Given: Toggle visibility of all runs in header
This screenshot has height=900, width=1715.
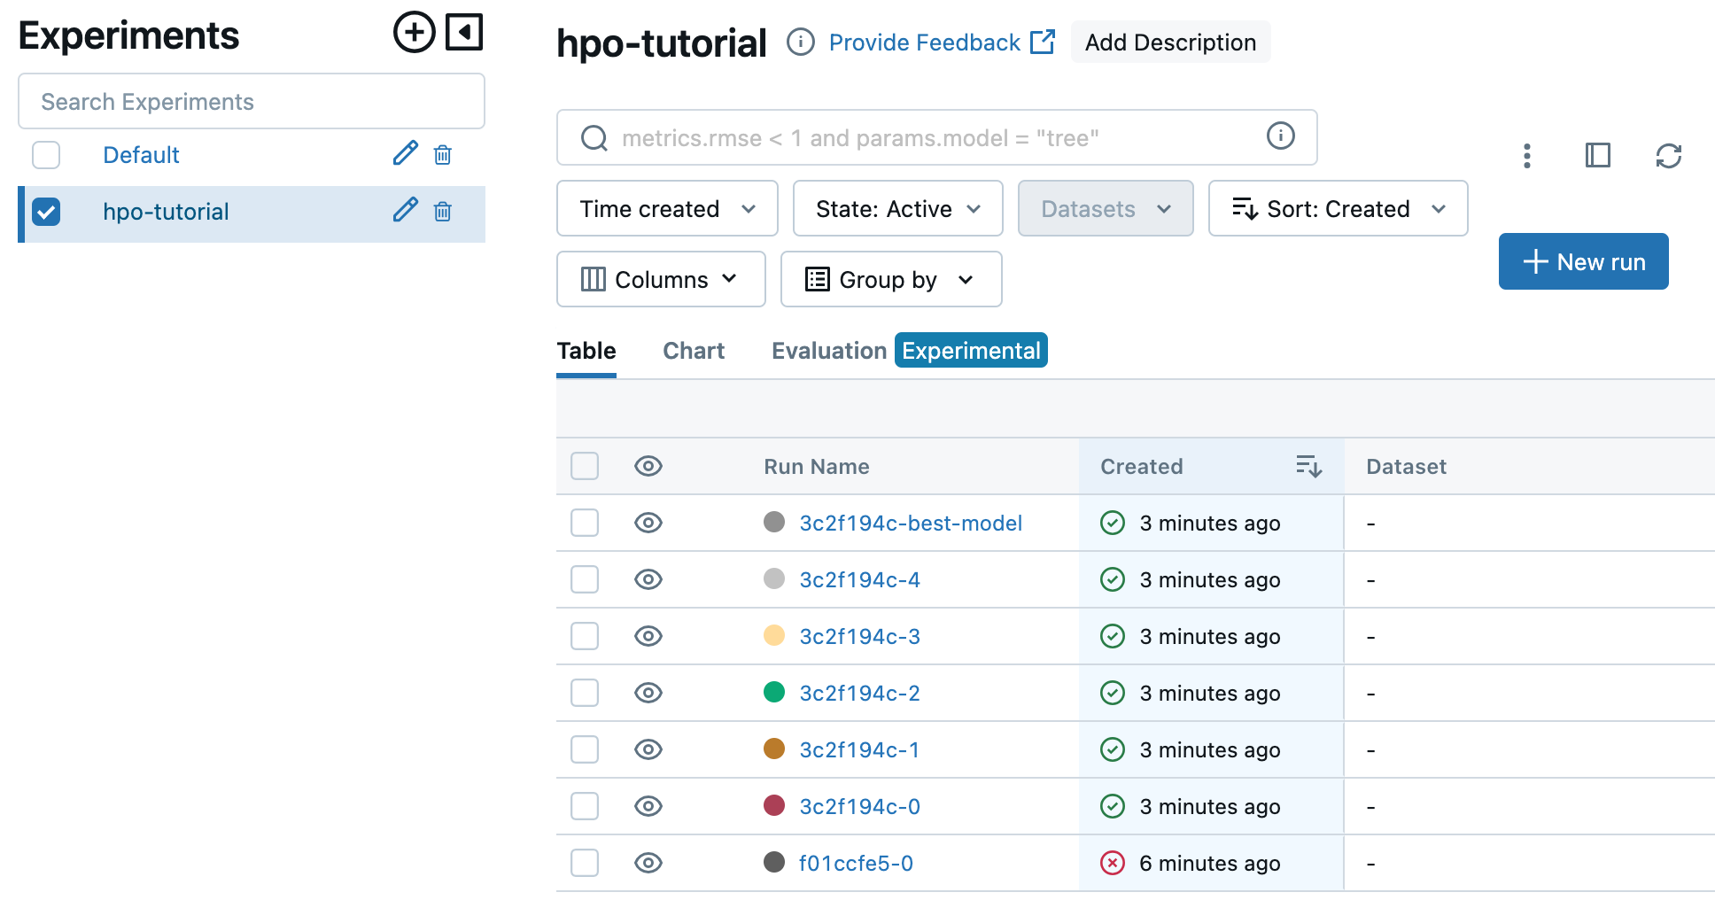Looking at the screenshot, I should [648, 466].
